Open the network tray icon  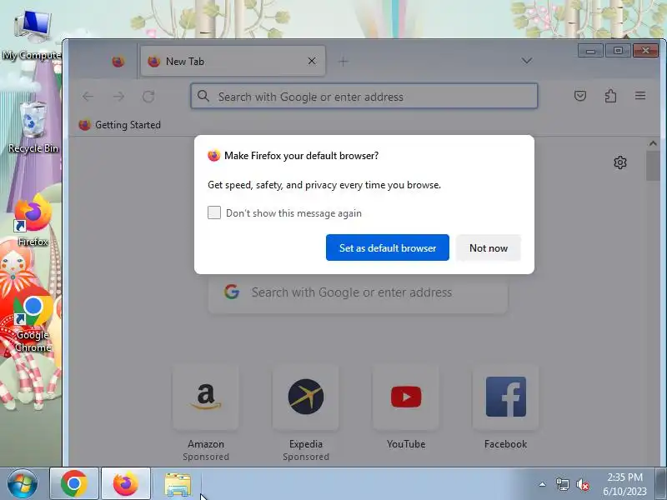[562, 484]
